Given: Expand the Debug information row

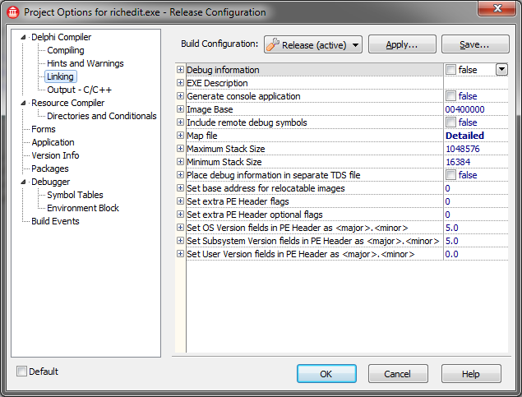Looking at the screenshot, I should pyautogui.click(x=180, y=70).
